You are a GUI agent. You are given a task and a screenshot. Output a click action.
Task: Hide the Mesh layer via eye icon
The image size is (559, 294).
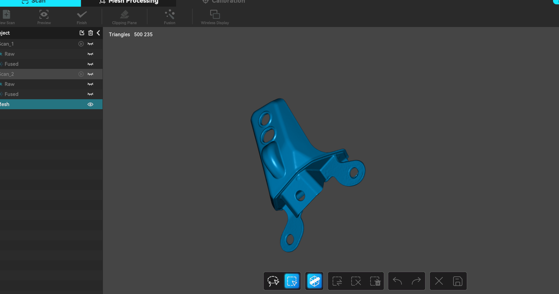pos(90,104)
